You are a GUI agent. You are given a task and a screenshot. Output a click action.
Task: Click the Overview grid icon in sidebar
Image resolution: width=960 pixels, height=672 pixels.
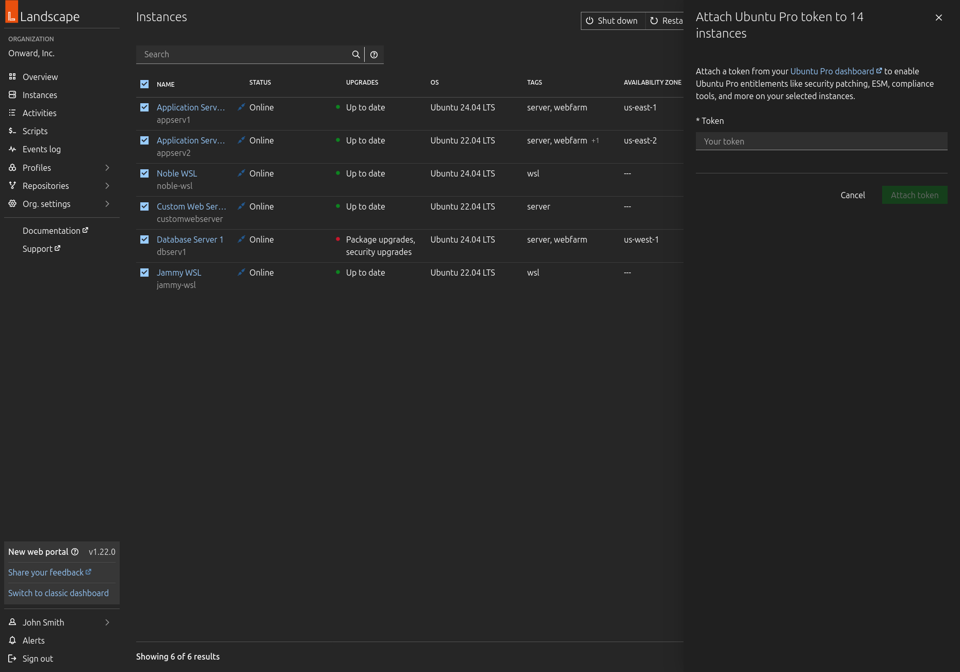pyautogui.click(x=12, y=77)
